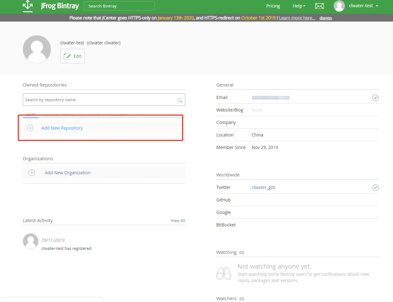393x302 pixels.
Task: Click the 'Google' row label
Action: pos(224,212)
